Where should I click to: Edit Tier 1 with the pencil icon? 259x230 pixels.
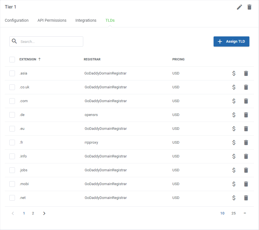point(239,7)
